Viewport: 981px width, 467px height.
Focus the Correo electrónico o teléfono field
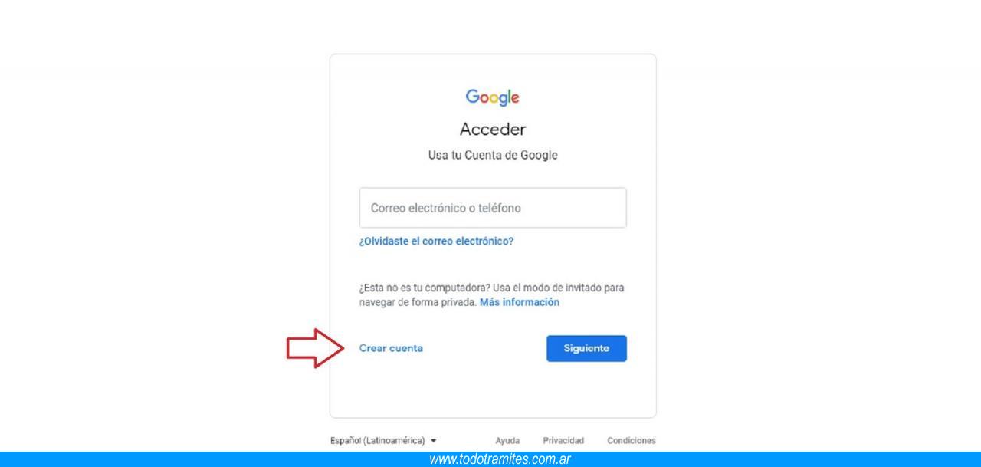click(493, 208)
